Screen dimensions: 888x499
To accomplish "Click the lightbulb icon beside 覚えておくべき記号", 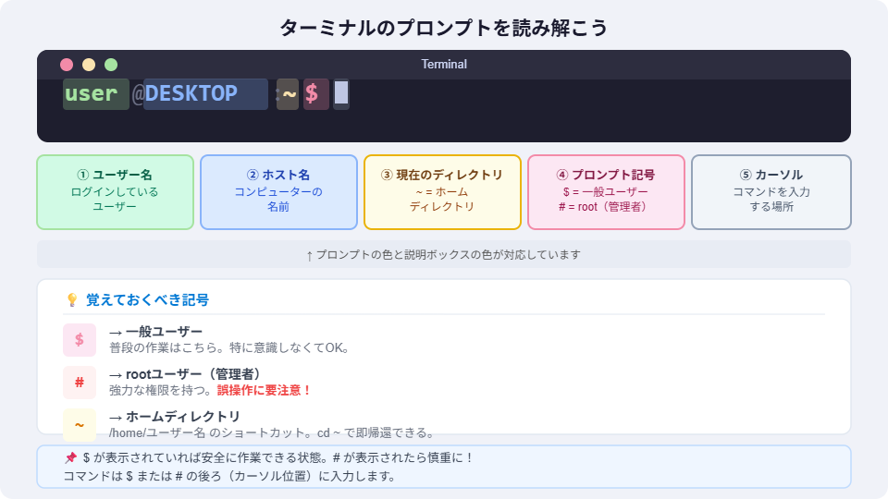I will coord(72,300).
